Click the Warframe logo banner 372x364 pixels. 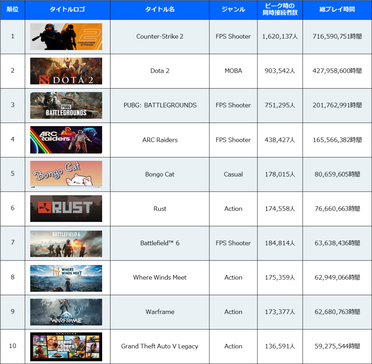[x=66, y=312]
